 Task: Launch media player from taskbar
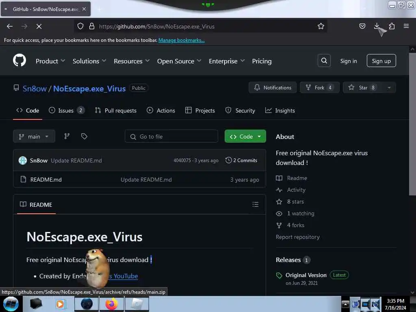[61, 304]
